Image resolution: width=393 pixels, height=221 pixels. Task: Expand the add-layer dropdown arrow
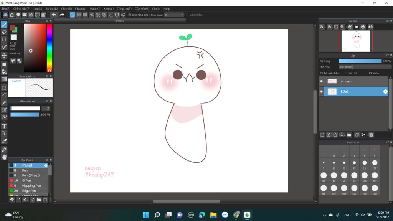tap(344, 135)
